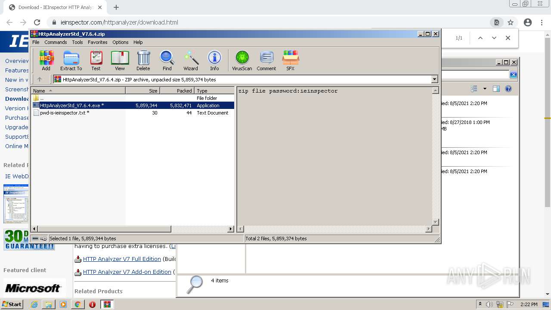Click the View file toolbar icon
Screen dimensions: 551x310
(x=120, y=60)
